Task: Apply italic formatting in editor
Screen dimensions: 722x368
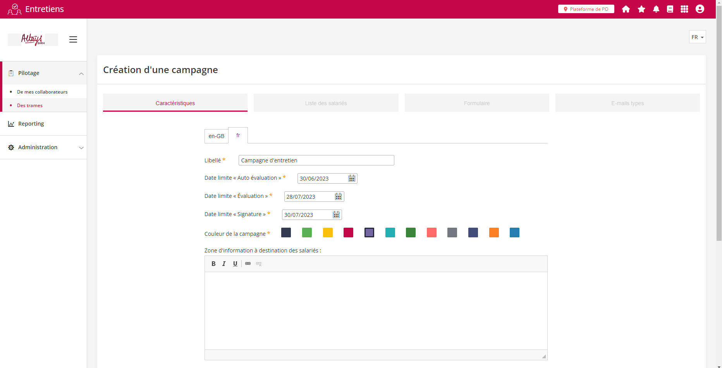Action: (x=224, y=264)
